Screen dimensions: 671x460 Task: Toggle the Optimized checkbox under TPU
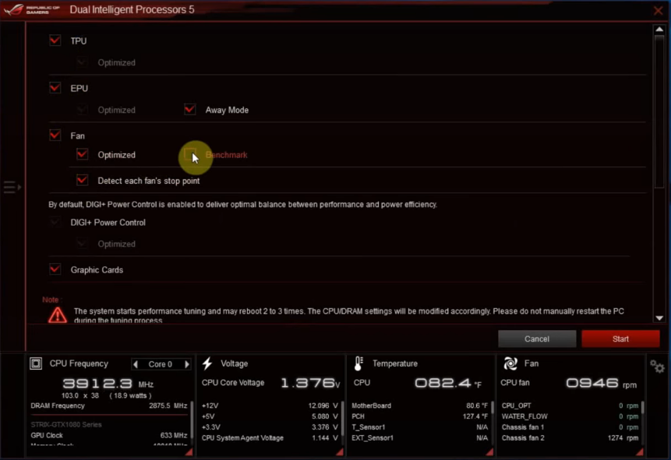[x=82, y=62]
